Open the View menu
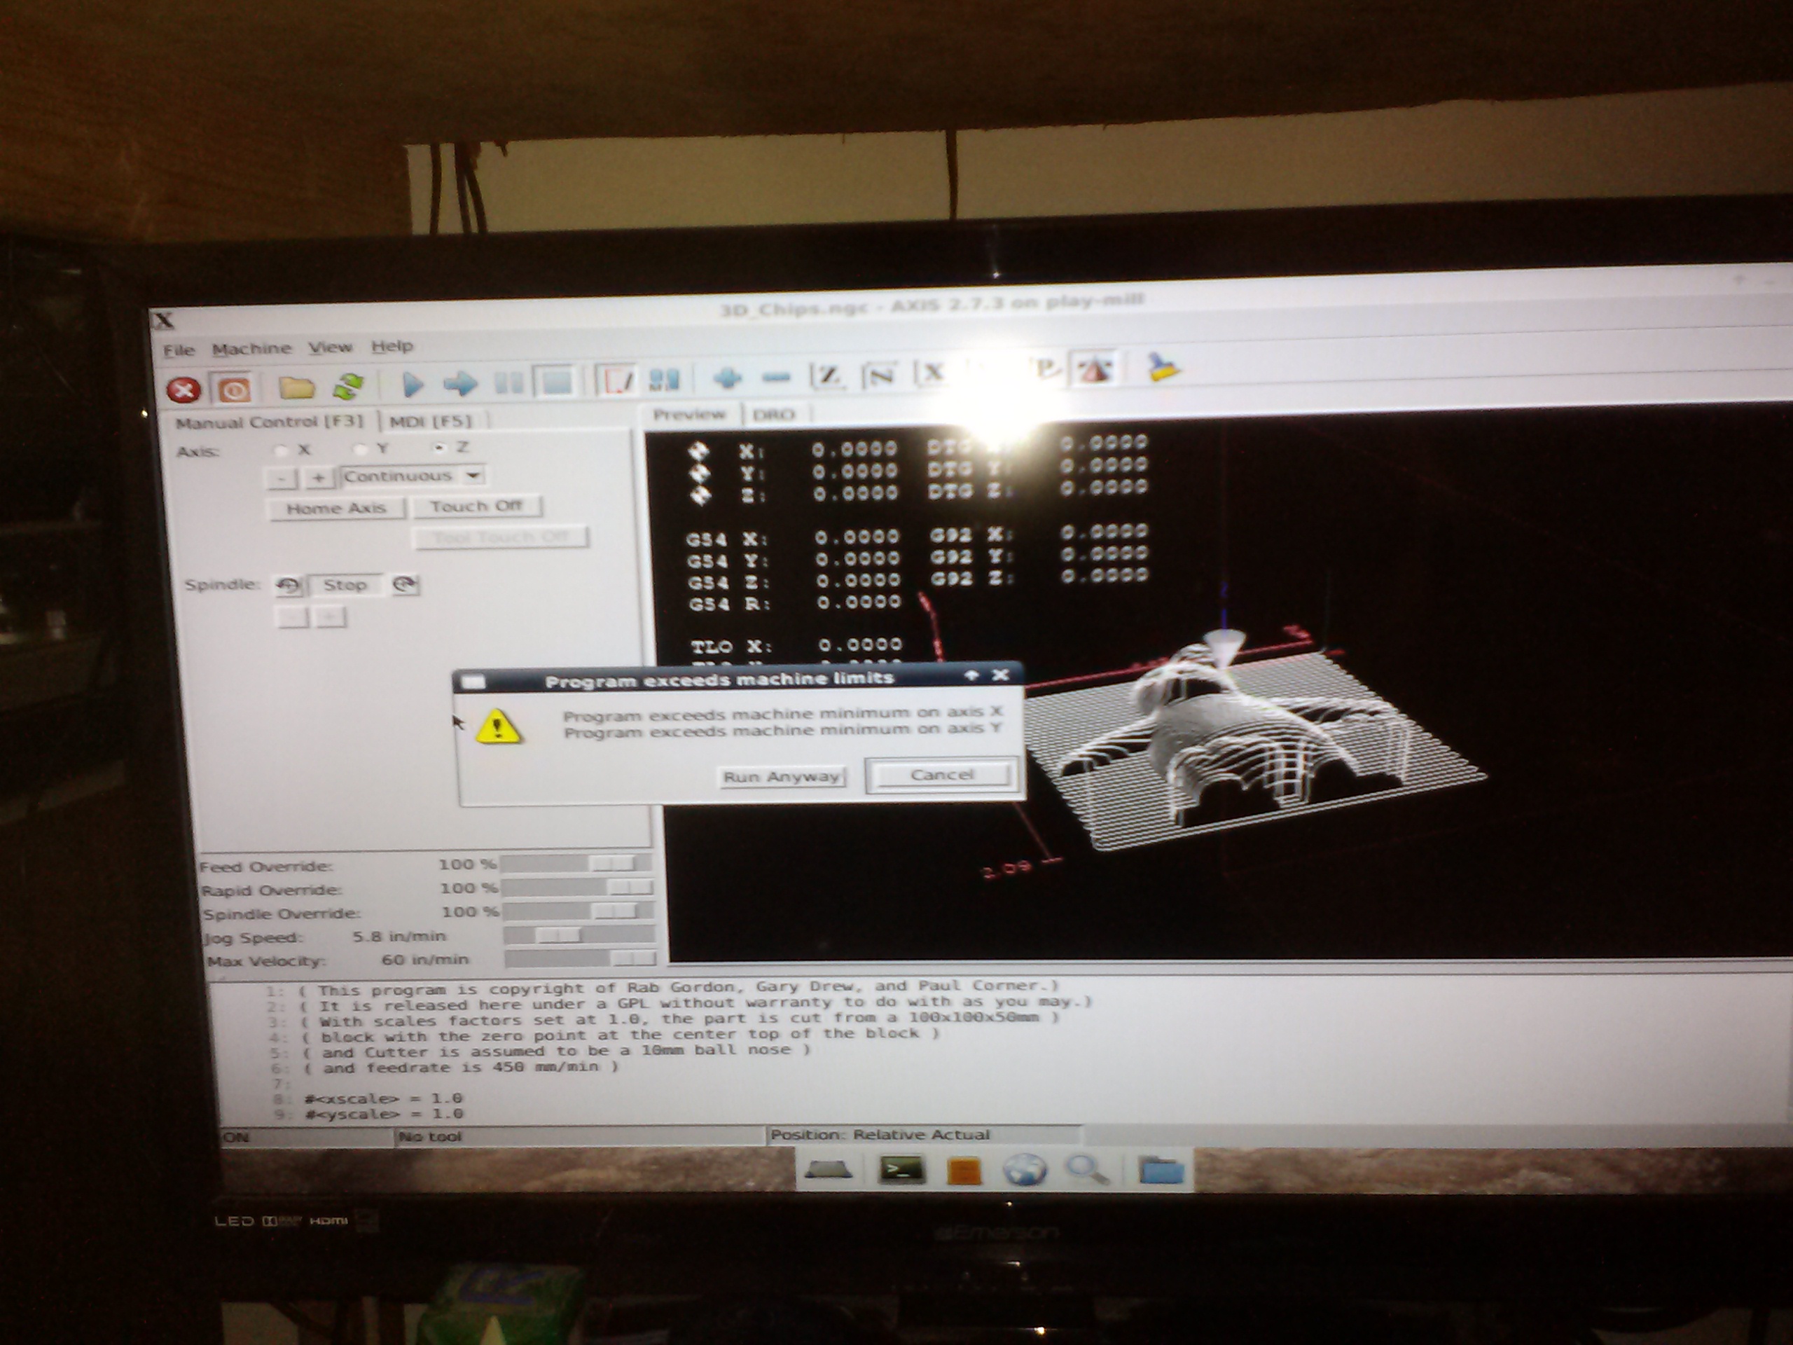Image resolution: width=1793 pixels, height=1345 pixels. point(330,347)
